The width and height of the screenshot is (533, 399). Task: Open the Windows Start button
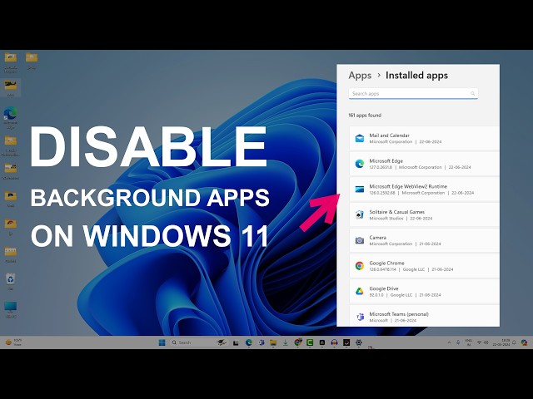162,342
